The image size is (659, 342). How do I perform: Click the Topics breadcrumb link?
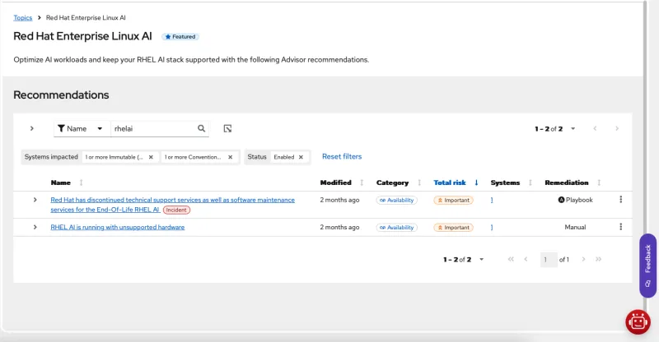click(23, 17)
